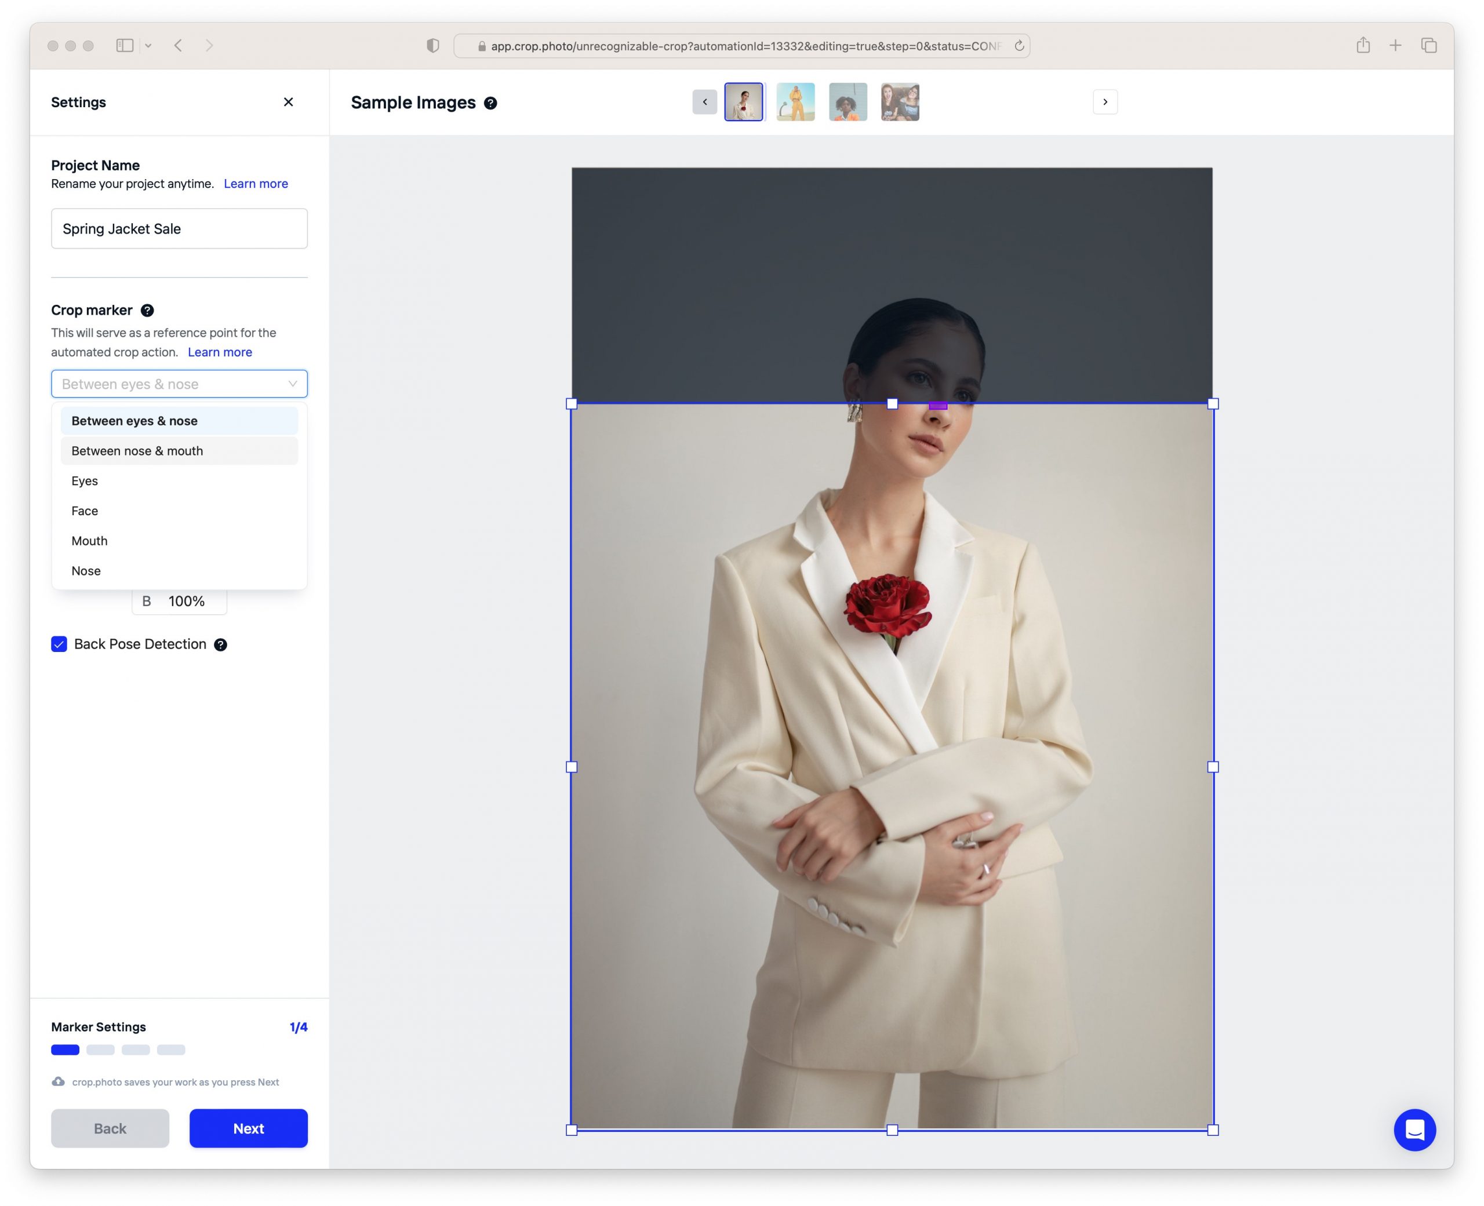The width and height of the screenshot is (1484, 1206).
Task: Click the Safari address bar
Action: click(741, 46)
